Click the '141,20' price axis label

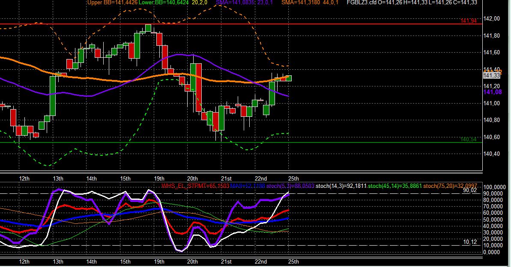[492, 86]
